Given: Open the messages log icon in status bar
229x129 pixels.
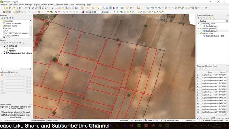Looking at the screenshot, I should coord(227,121).
